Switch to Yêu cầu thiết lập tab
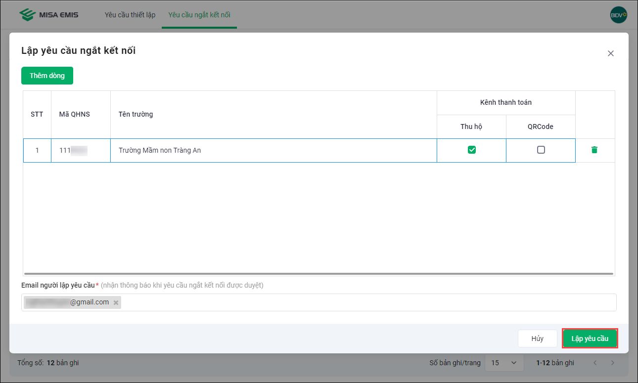Viewport: 638px width, 383px height. click(x=130, y=15)
